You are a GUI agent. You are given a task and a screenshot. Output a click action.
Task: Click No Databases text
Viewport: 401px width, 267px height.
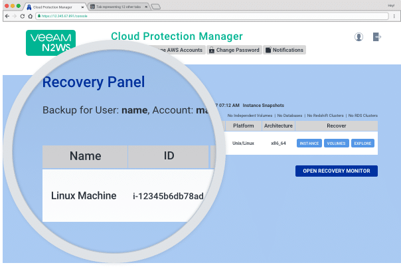289,116
